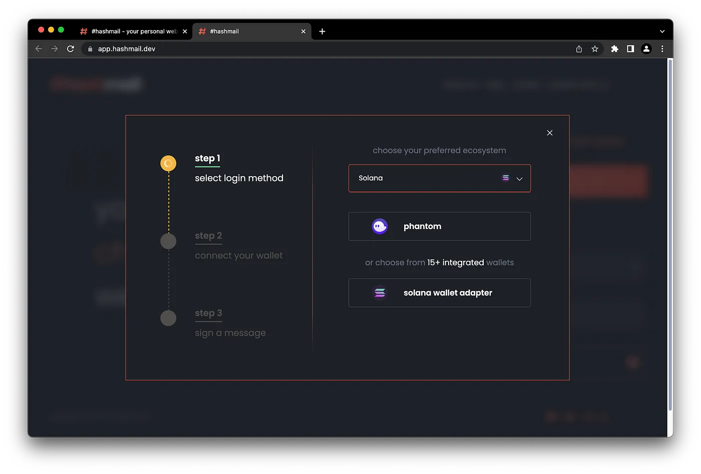Click the phantom ghost icon
This screenshot has height=474, width=701.
pos(380,226)
